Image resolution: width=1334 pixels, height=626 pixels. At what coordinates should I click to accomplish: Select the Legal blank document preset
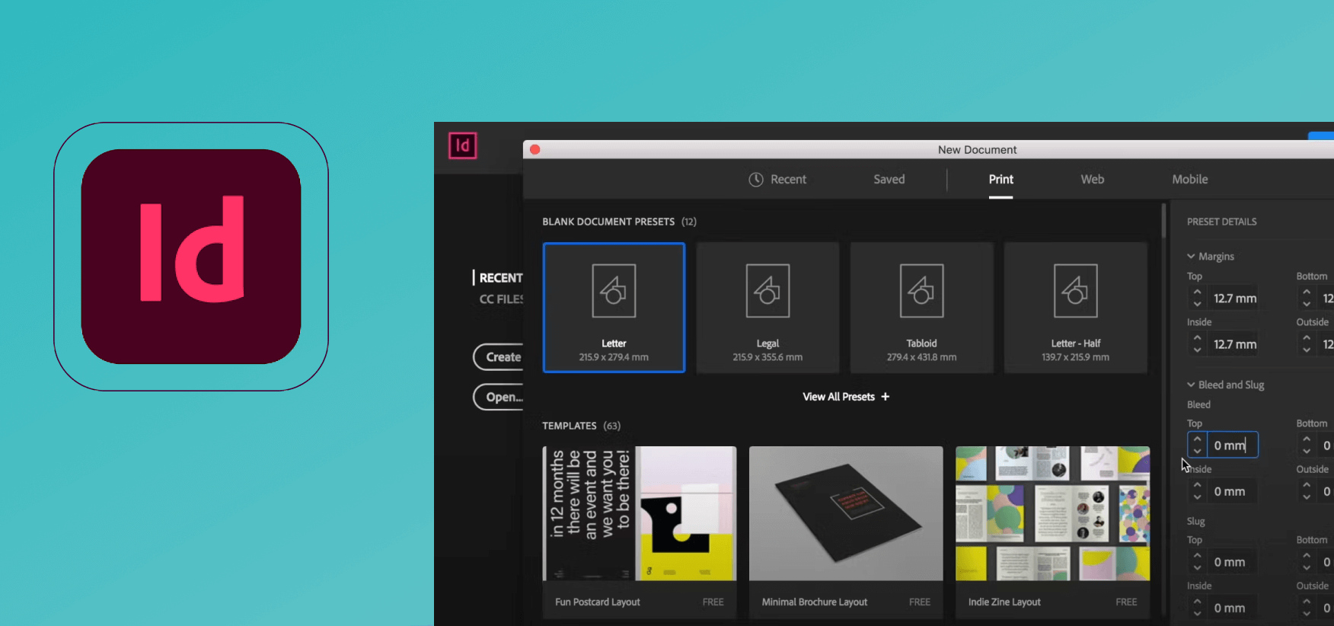point(768,308)
